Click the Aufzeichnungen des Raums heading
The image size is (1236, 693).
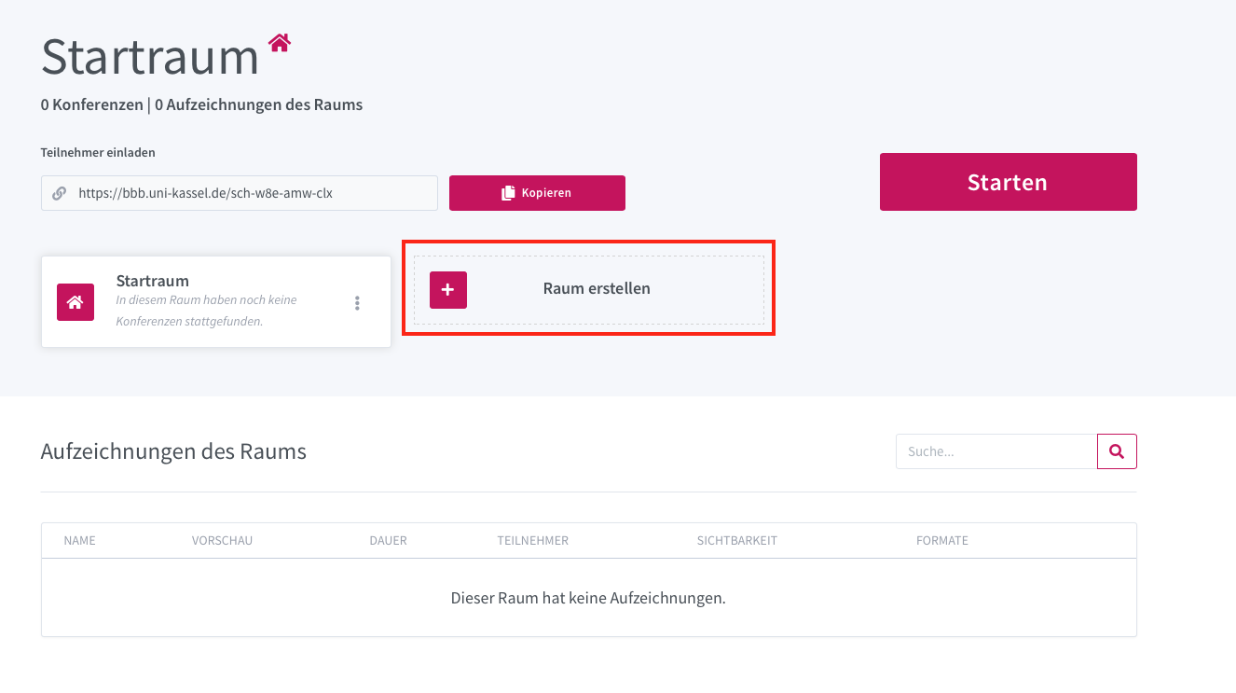pos(173,452)
